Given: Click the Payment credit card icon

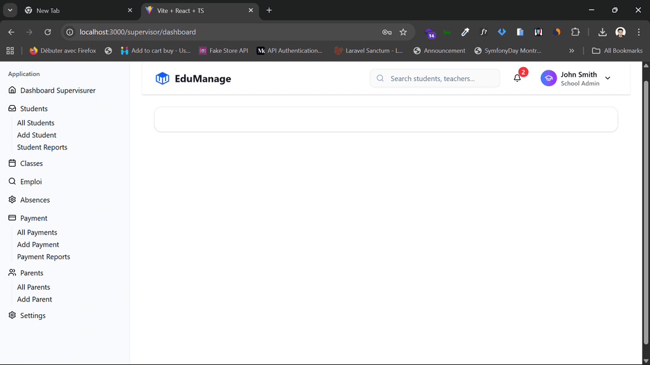Looking at the screenshot, I should pyautogui.click(x=12, y=218).
